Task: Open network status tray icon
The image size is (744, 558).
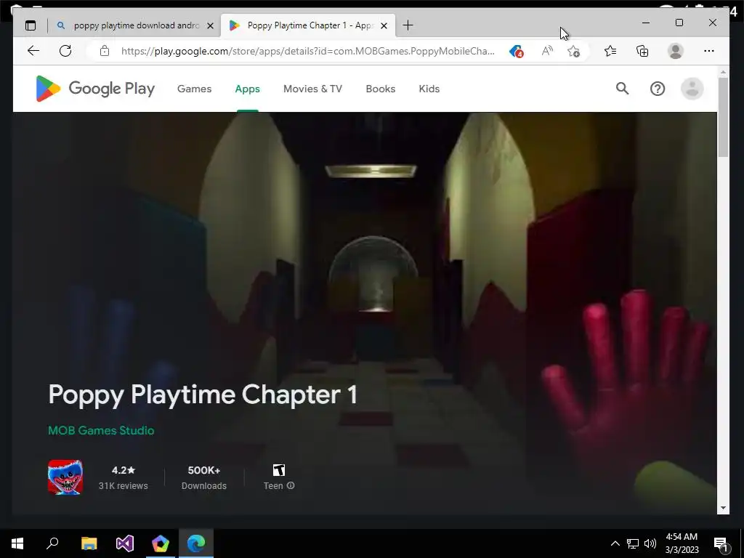Action: [633, 543]
